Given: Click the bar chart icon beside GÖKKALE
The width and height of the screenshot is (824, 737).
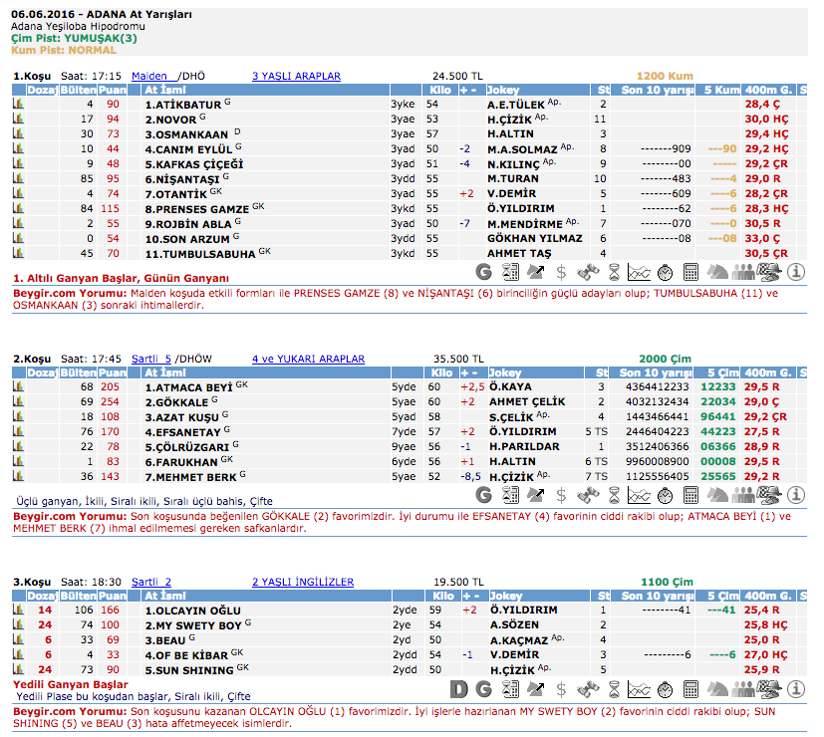Looking at the screenshot, I should coord(17,401).
